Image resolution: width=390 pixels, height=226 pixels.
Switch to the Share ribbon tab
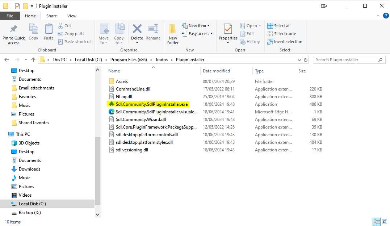click(x=51, y=16)
